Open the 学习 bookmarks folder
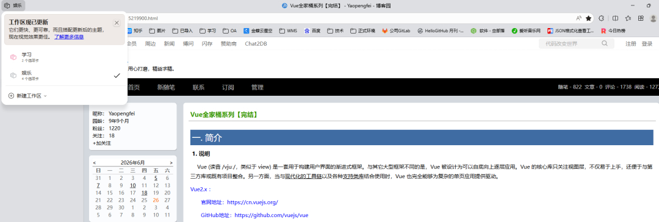This screenshot has height=222, width=659. click(207, 30)
